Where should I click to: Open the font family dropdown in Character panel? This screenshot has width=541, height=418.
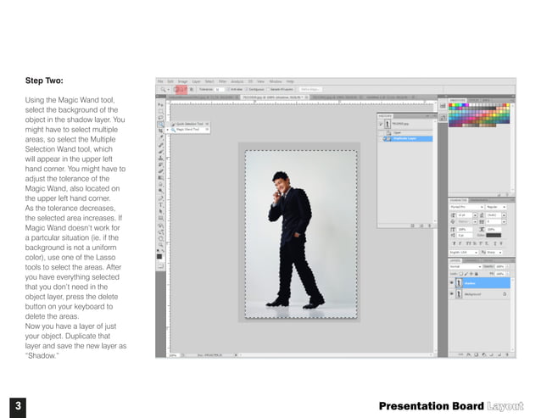pos(466,206)
